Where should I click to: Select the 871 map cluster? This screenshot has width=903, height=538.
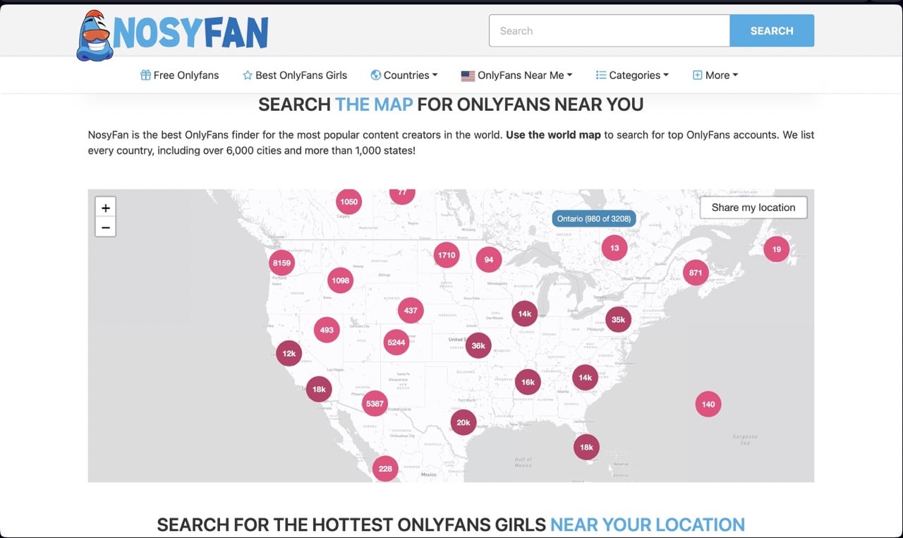[x=696, y=273]
